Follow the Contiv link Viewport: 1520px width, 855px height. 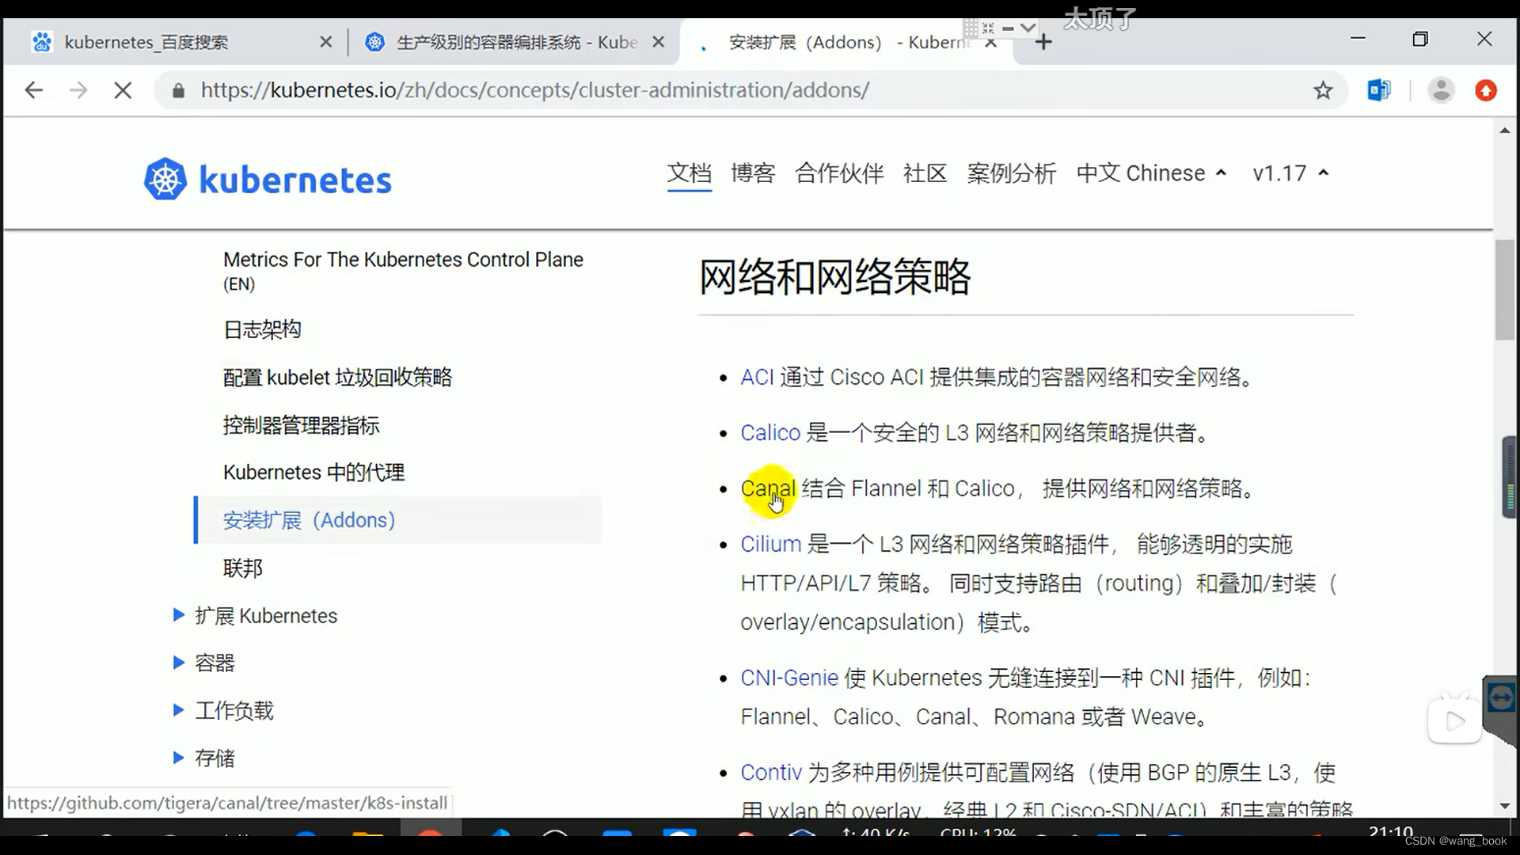[x=771, y=772]
